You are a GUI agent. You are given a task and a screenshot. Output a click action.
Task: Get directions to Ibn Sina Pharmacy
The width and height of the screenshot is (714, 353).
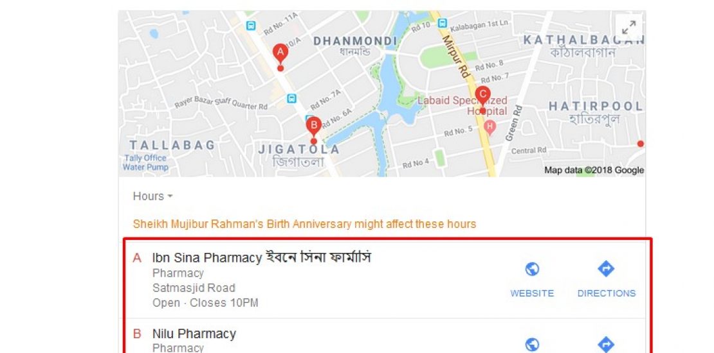coord(606,269)
